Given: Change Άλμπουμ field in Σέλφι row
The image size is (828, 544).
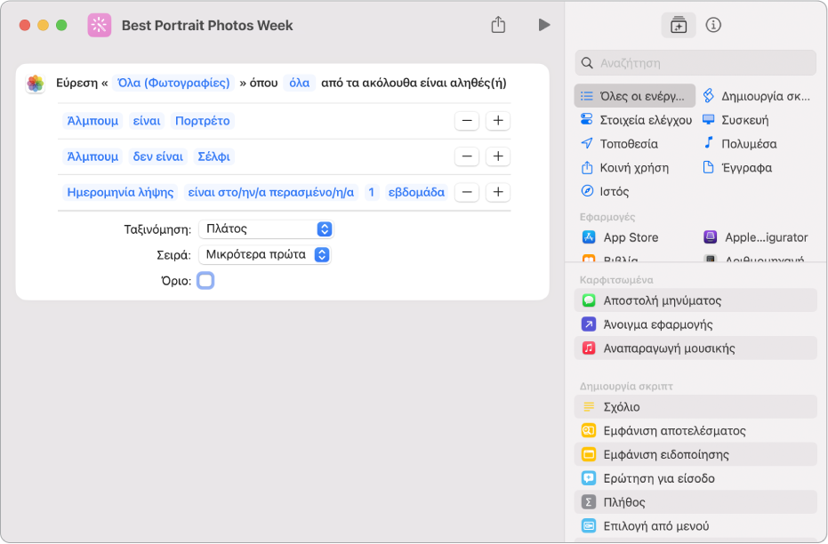Looking at the screenshot, I should click(x=92, y=156).
